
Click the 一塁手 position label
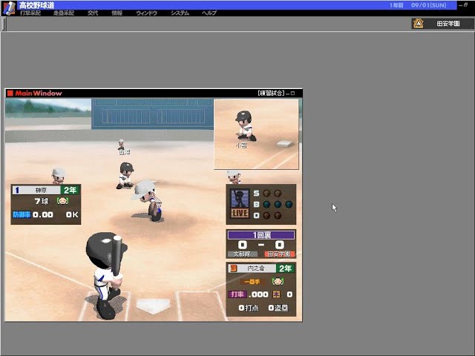pos(252,282)
